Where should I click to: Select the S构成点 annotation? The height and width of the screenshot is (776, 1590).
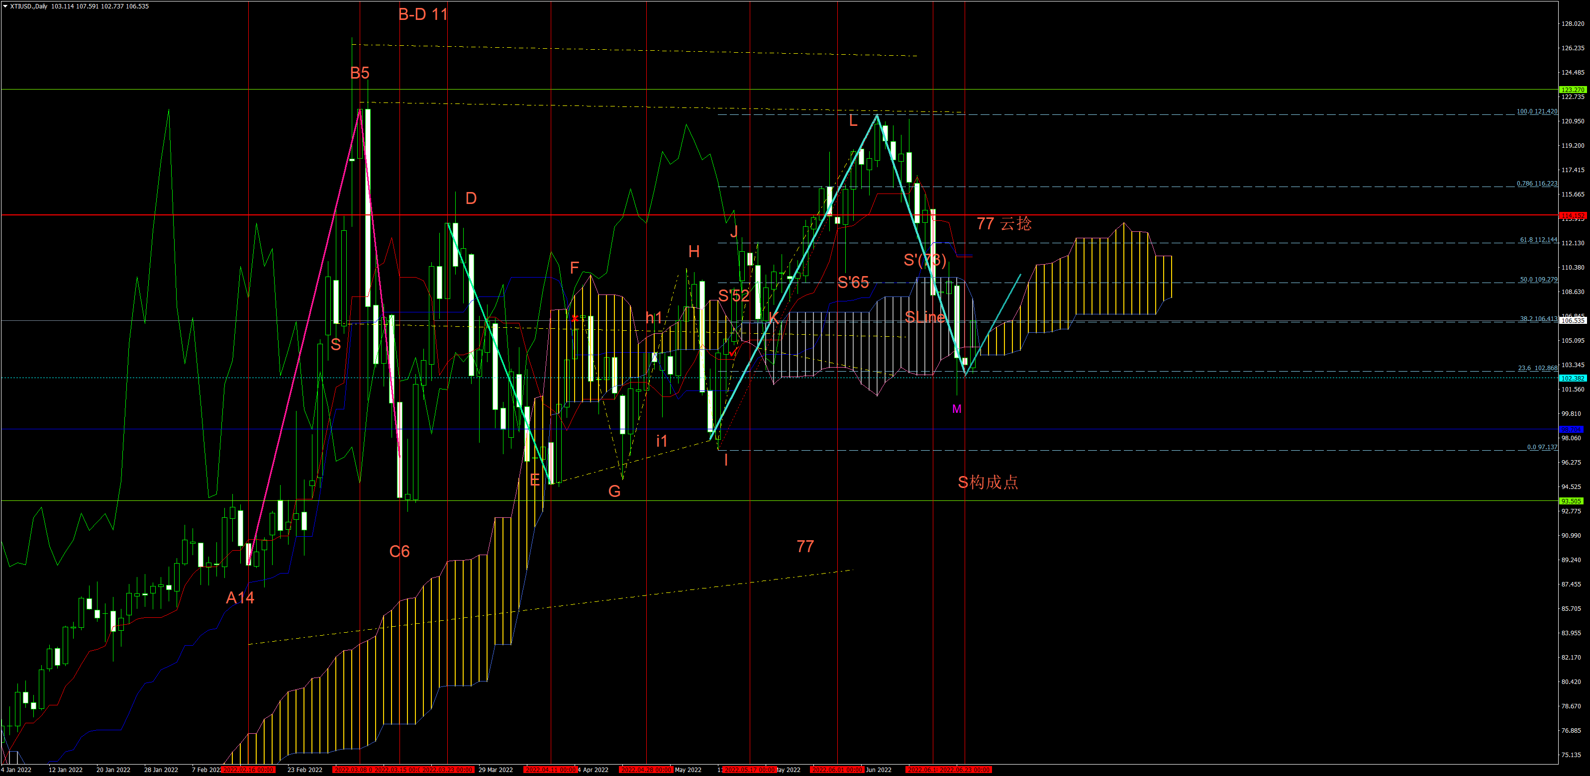point(988,482)
